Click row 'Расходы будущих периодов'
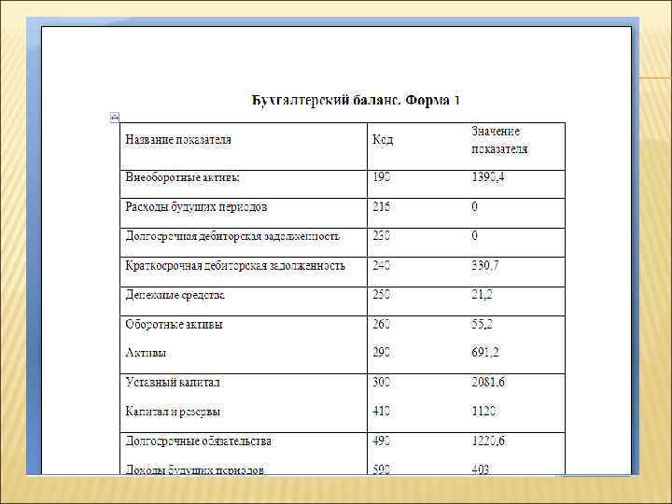 tap(196, 207)
